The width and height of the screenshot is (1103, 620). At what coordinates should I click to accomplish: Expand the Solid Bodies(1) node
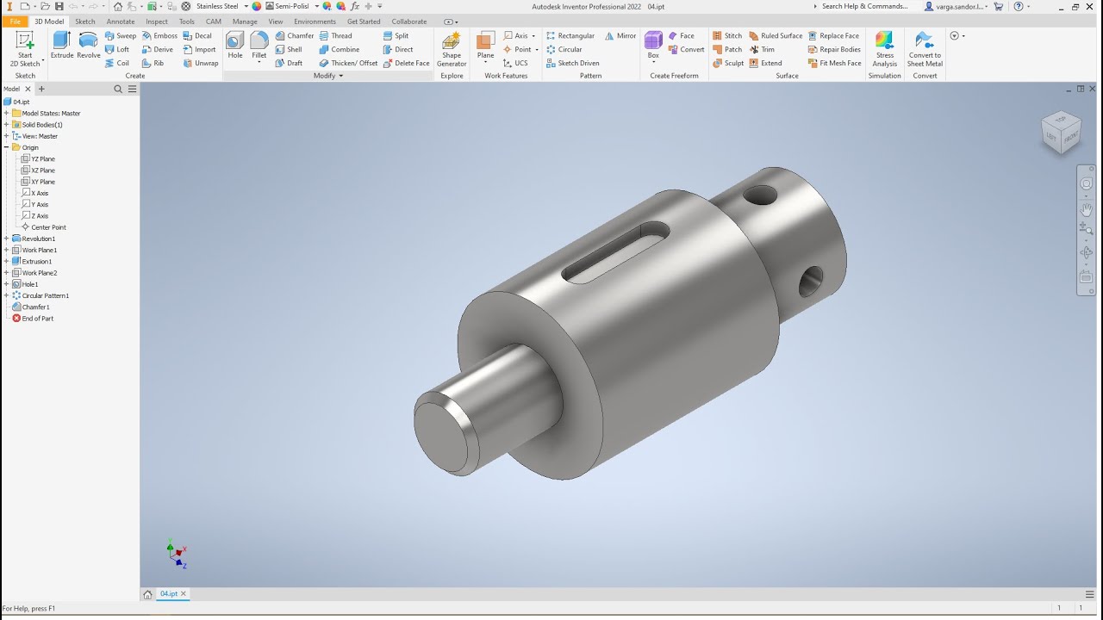point(6,125)
